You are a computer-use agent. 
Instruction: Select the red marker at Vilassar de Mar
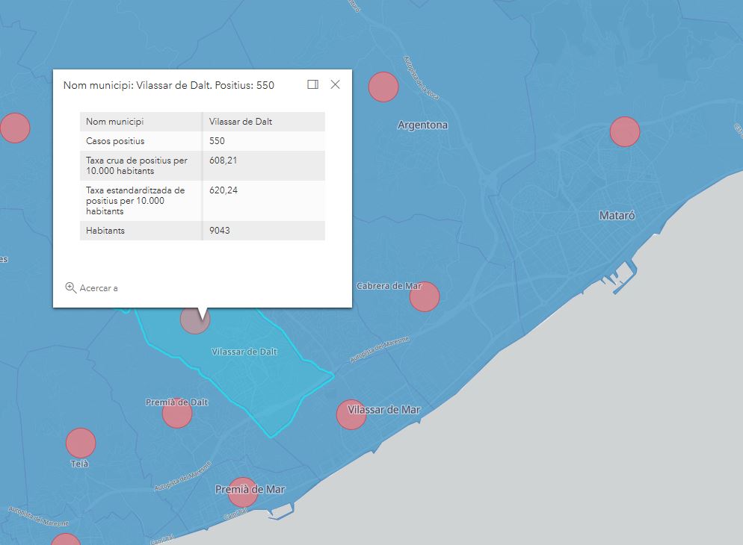coord(351,414)
